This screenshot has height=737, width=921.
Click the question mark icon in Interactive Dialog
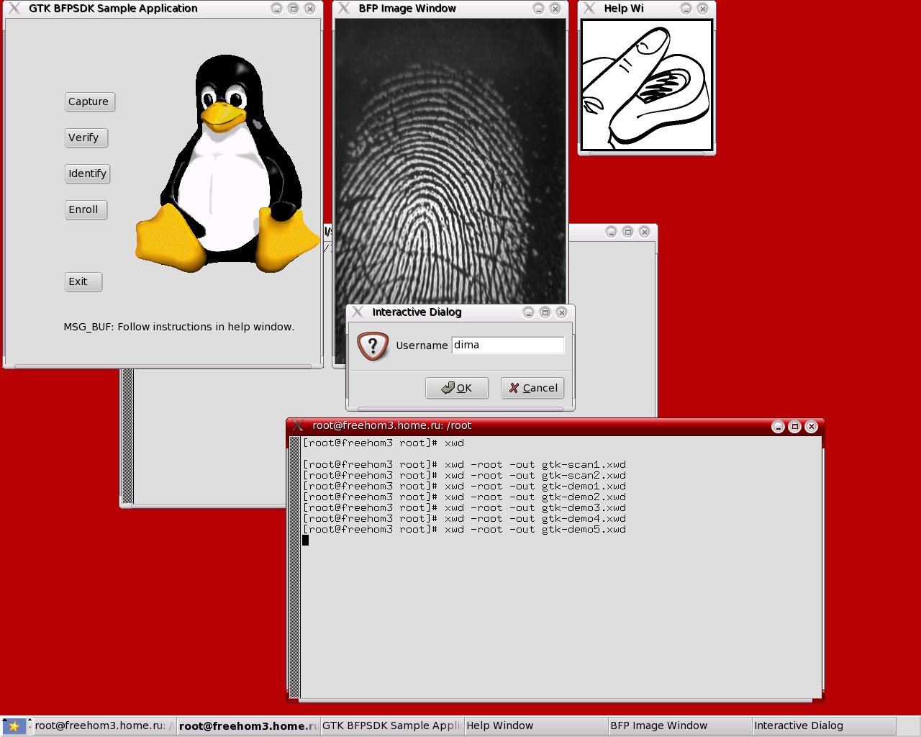coord(373,346)
